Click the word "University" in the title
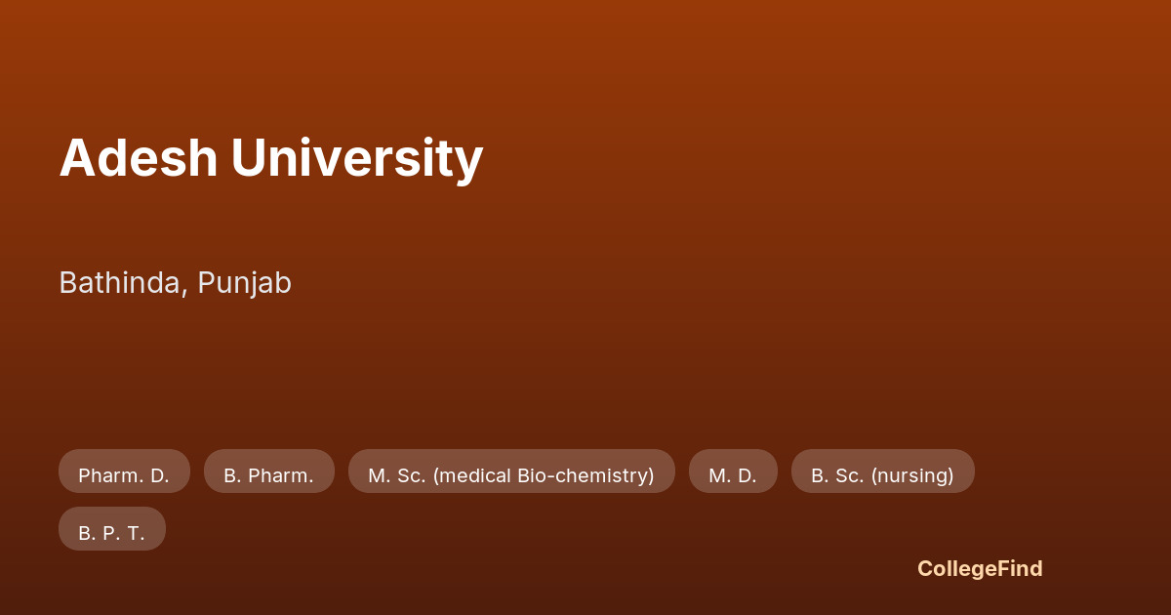 [x=357, y=157]
